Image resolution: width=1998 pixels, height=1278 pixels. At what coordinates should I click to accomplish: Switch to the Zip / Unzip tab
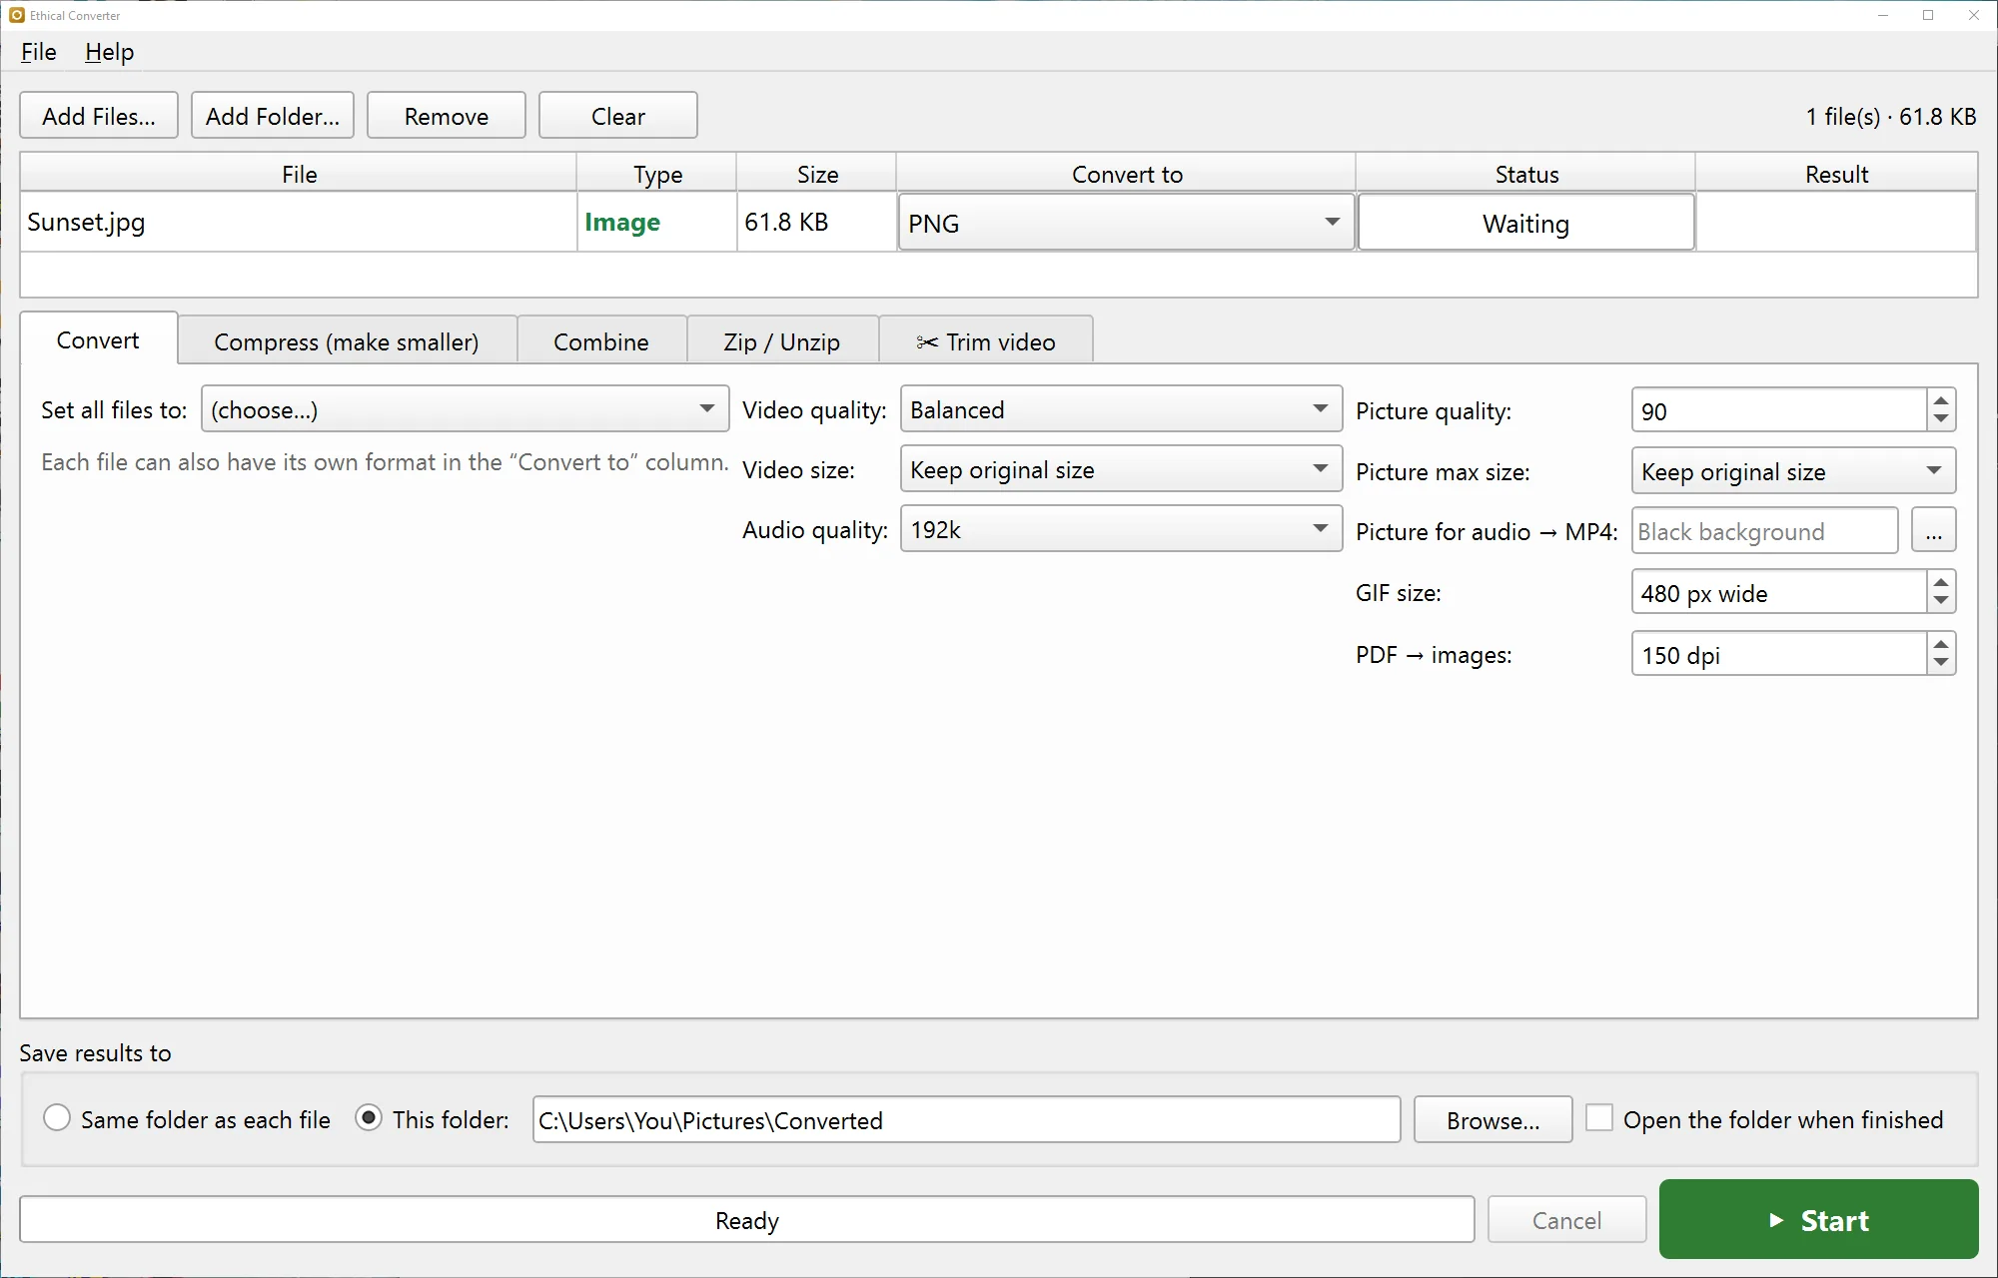tap(782, 341)
